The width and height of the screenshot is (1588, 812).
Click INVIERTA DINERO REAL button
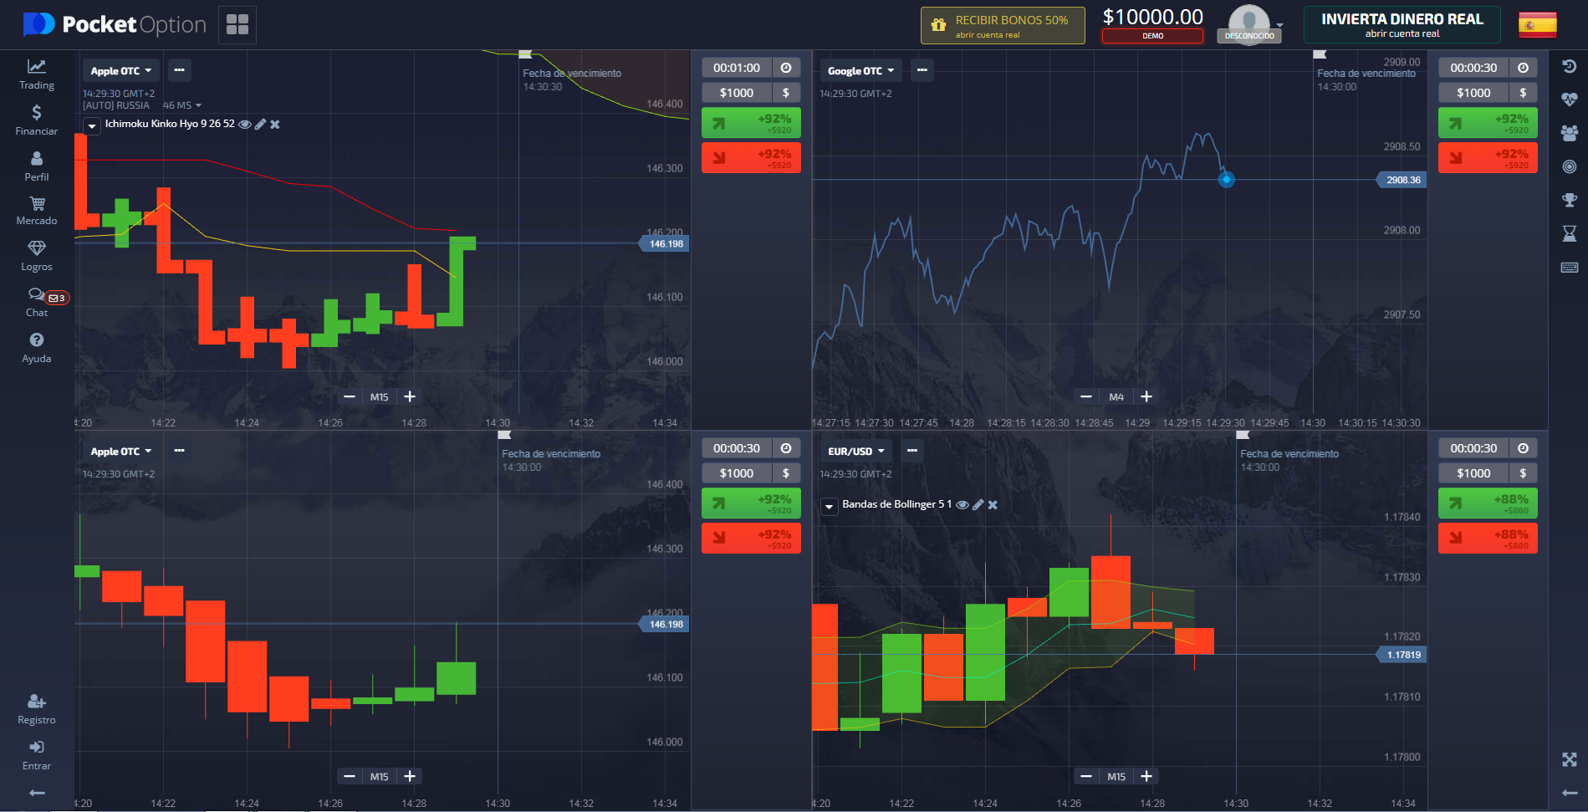[1402, 25]
